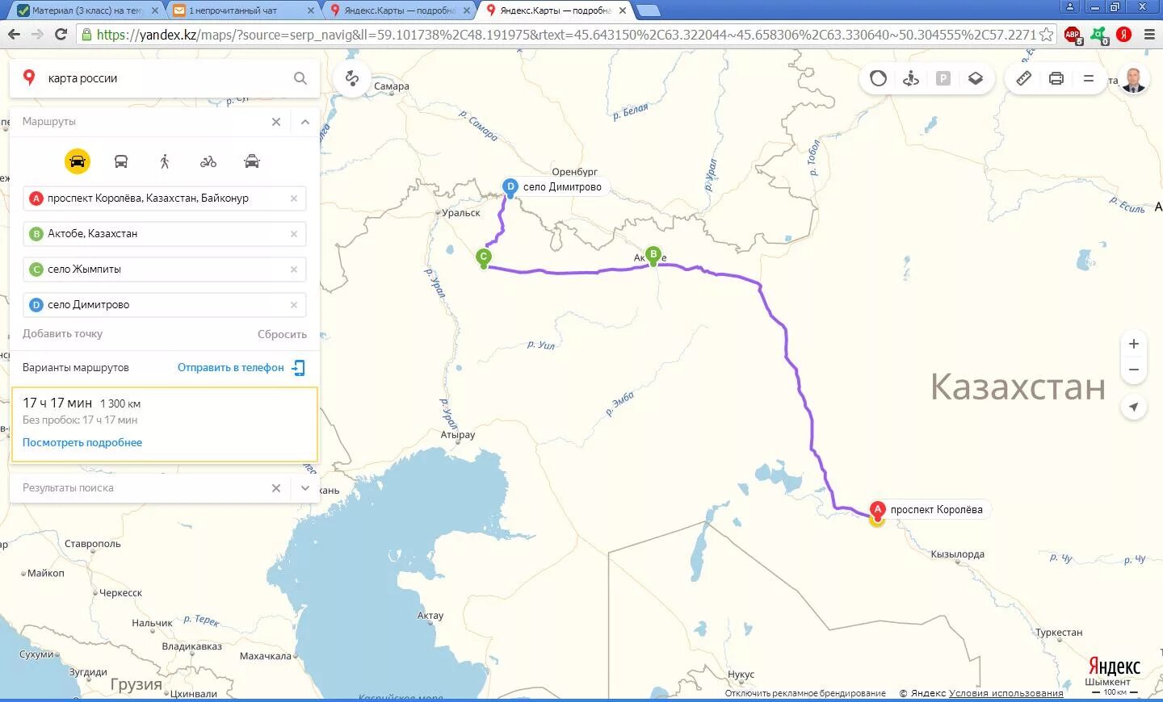This screenshot has height=702, width=1163.
Task: Select the walking route mode
Action: 165,161
